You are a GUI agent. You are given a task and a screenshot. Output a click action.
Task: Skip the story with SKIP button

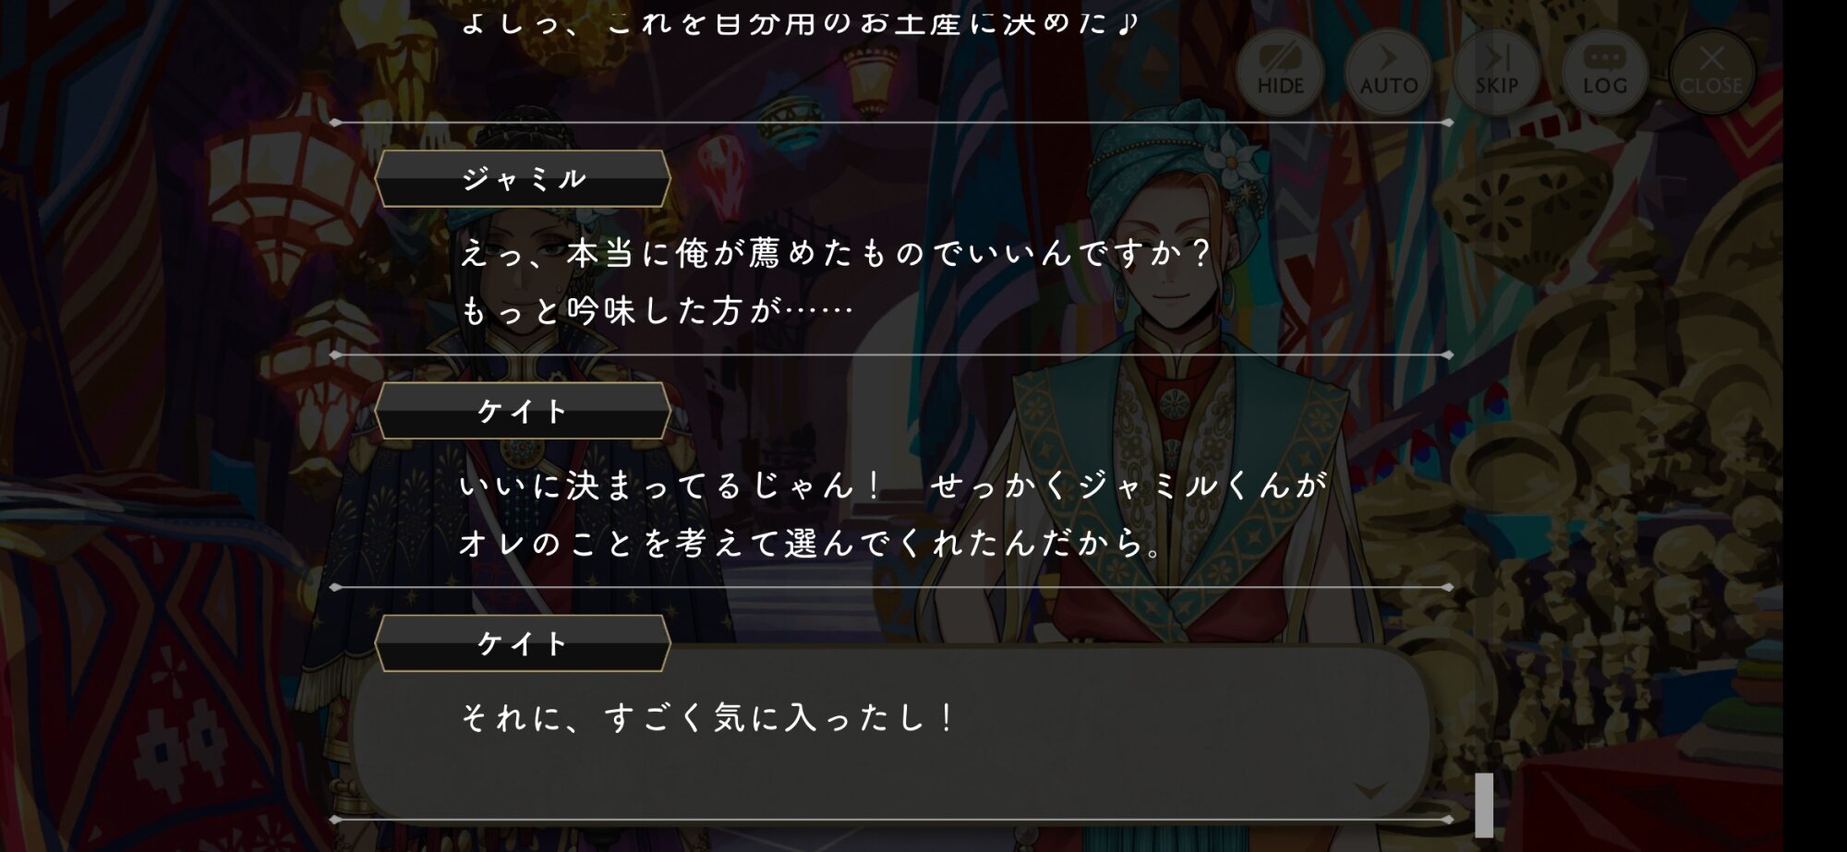pos(1496,72)
